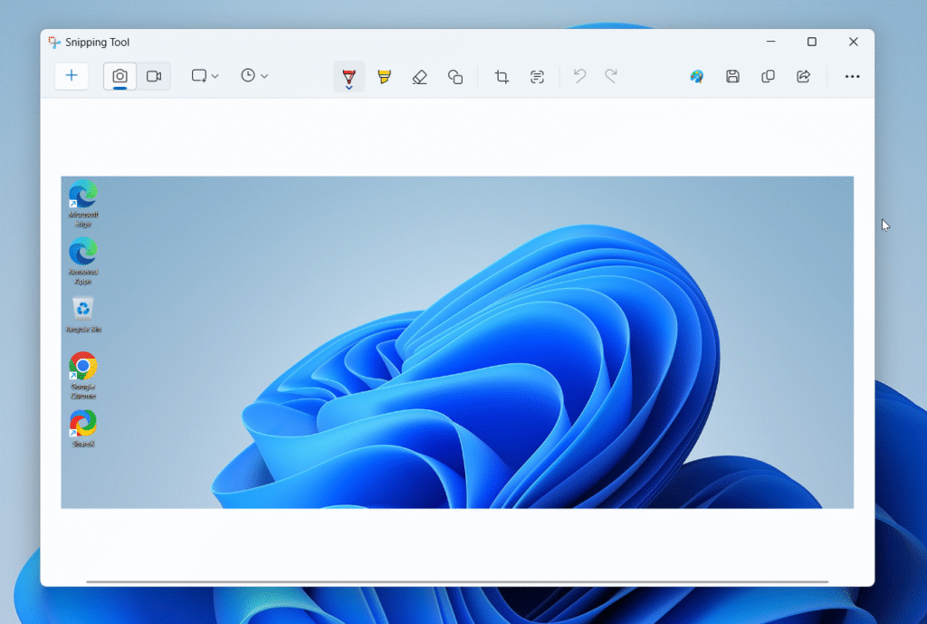927x624 pixels.
Task: Open the Shapes tool
Action: [x=455, y=77]
